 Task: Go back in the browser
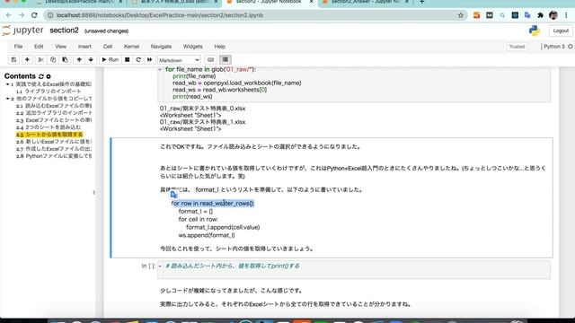pyautogui.click(x=8, y=15)
